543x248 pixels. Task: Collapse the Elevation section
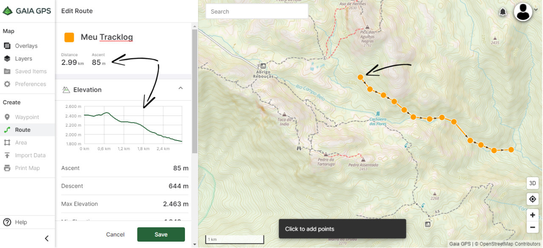click(x=180, y=88)
